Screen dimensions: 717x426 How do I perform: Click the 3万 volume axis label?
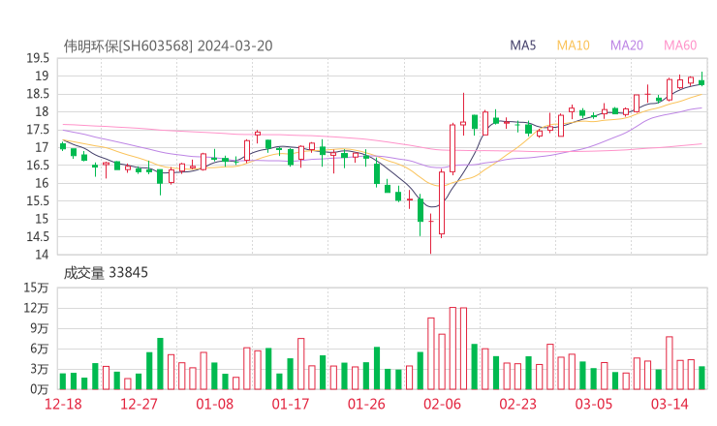[x=39, y=369]
